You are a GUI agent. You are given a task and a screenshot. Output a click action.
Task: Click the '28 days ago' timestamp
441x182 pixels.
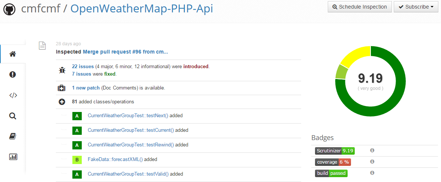tap(68, 43)
